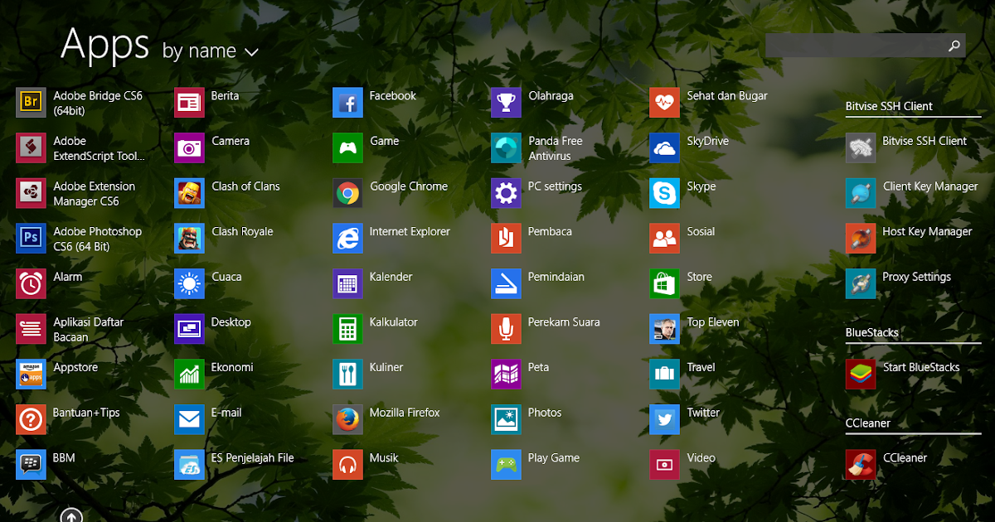Launch Skype app icon
The image size is (995, 522).
664,193
